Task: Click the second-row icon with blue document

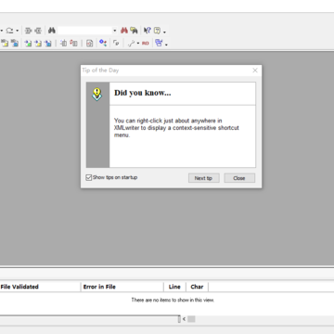Action: click(15, 43)
